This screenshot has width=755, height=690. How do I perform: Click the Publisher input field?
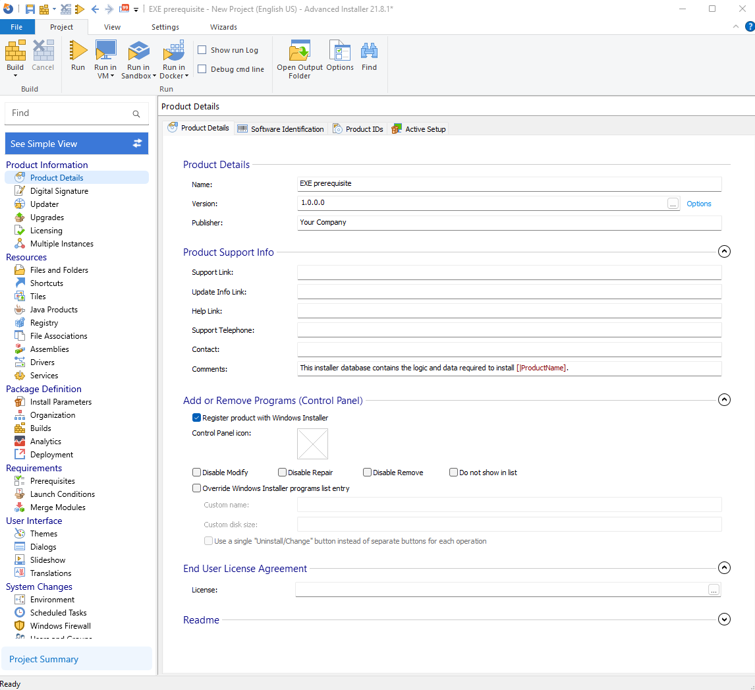tap(509, 223)
